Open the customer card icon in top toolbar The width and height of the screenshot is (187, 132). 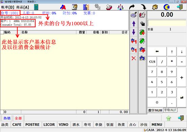coord(75,7)
